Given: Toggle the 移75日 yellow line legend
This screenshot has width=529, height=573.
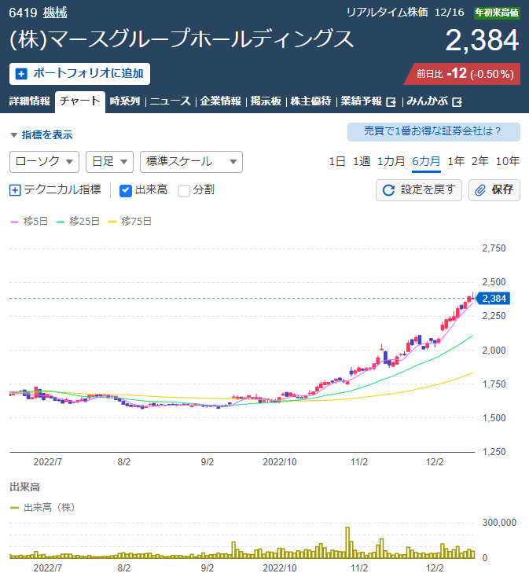Looking at the screenshot, I should (135, 222).
